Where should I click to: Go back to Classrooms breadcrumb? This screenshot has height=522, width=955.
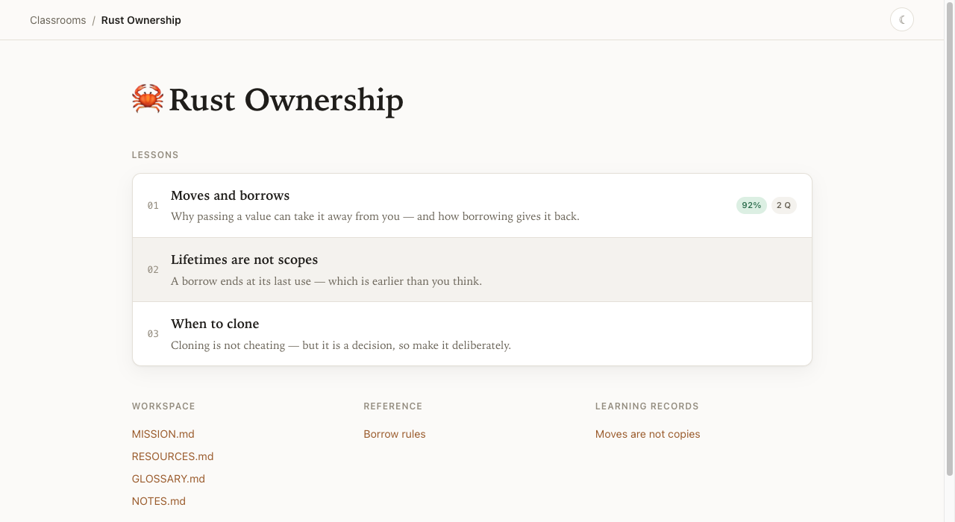click(x=57, y=20)
